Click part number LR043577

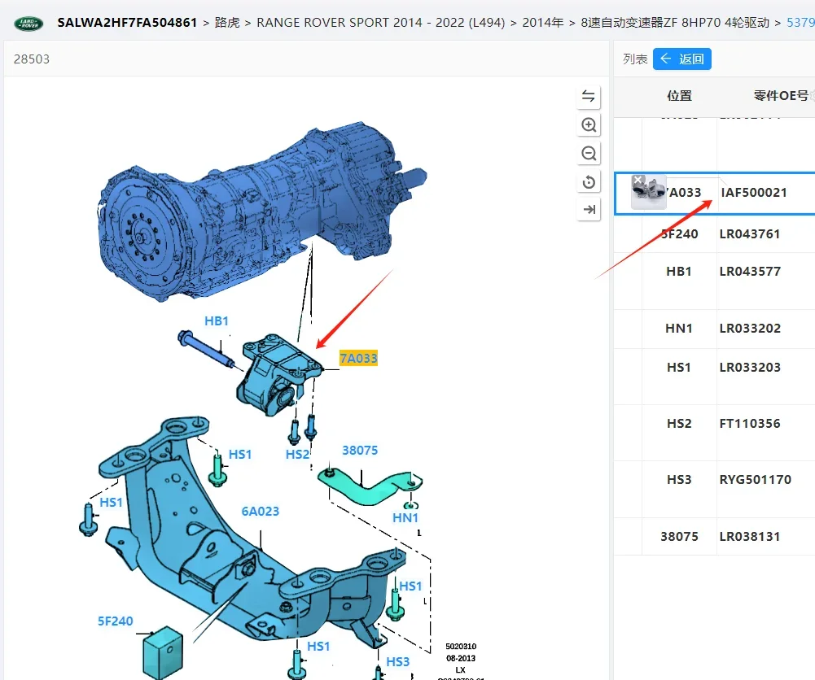[750, 272]
